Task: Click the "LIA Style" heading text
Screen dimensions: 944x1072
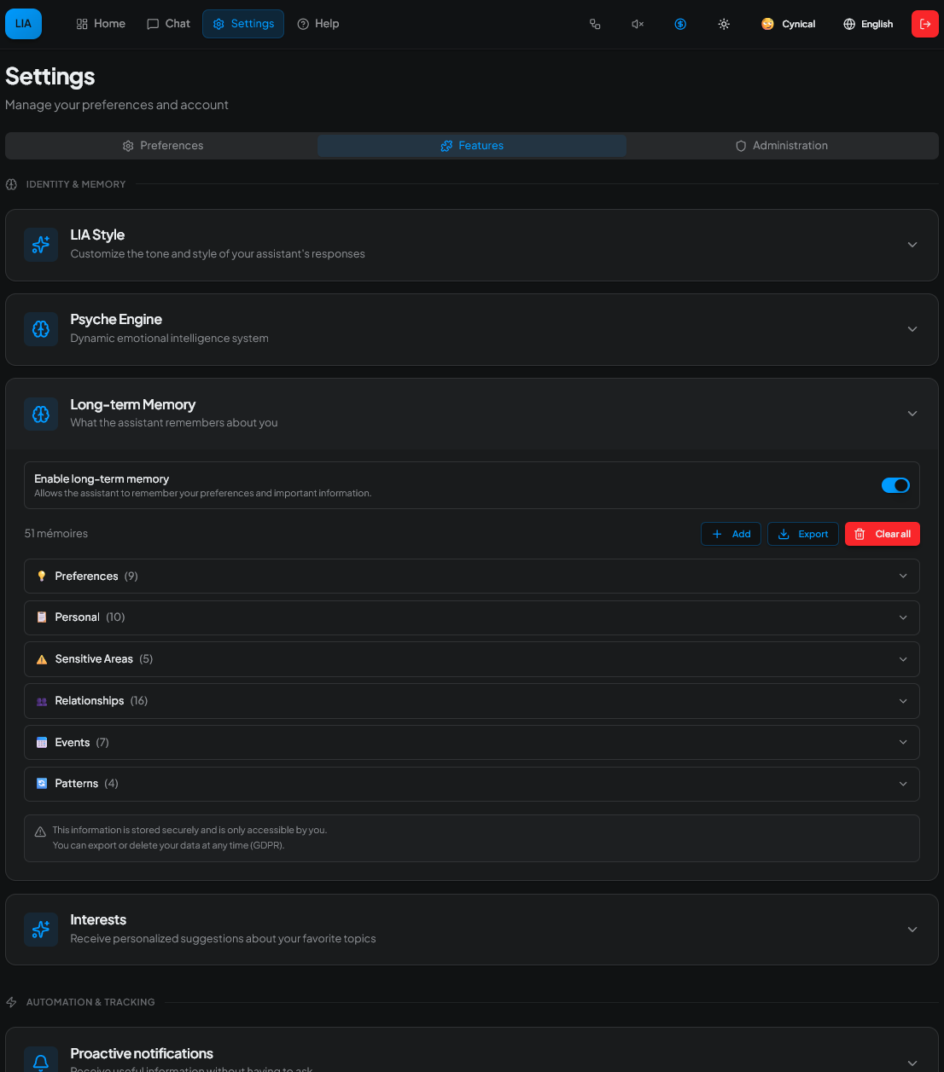Action: pos(97,235)
